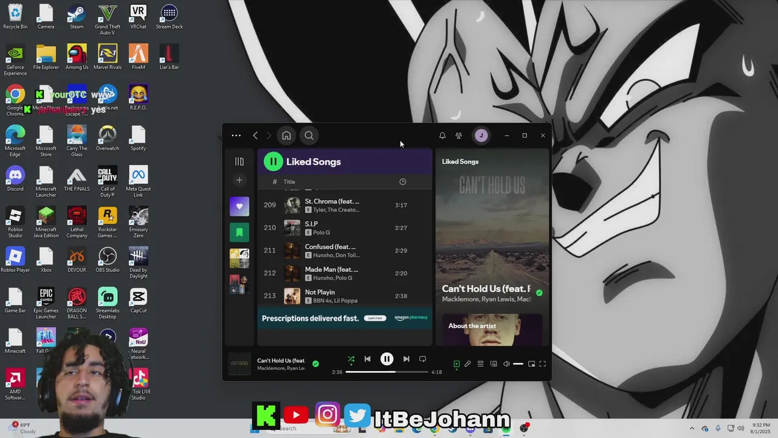Click the Liked Songs header in Now Playing panel
This screenshot has width=778, height=438.
point(460,162)
